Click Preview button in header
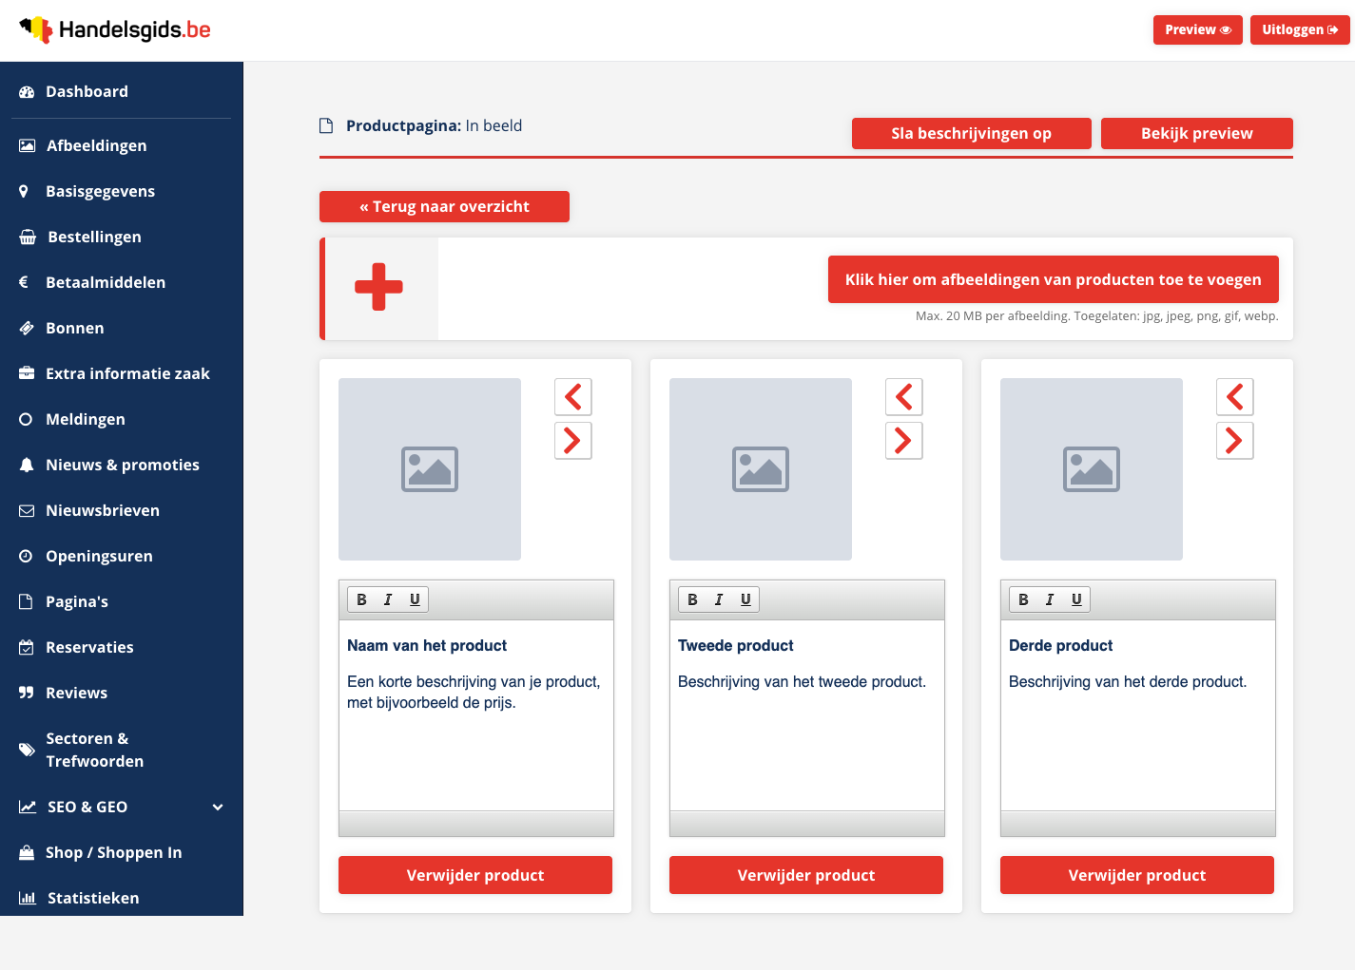 tap(1198, 29)
